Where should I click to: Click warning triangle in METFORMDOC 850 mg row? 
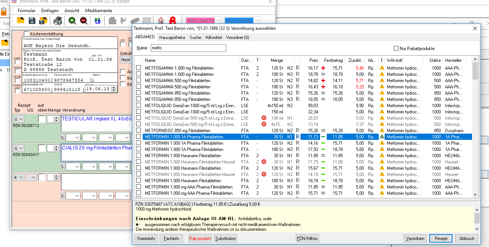click(x=382, y=130)
